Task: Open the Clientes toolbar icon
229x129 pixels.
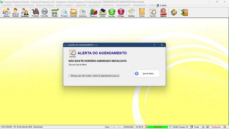Action: [7, 13]
